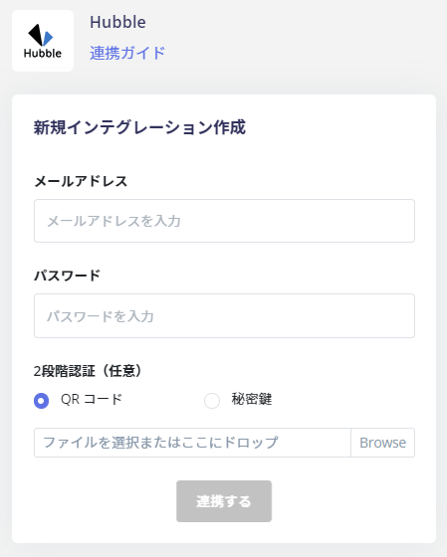Open file picker with Browse button
The width and height of the screenshot is (447, 557).
point(382,443)
